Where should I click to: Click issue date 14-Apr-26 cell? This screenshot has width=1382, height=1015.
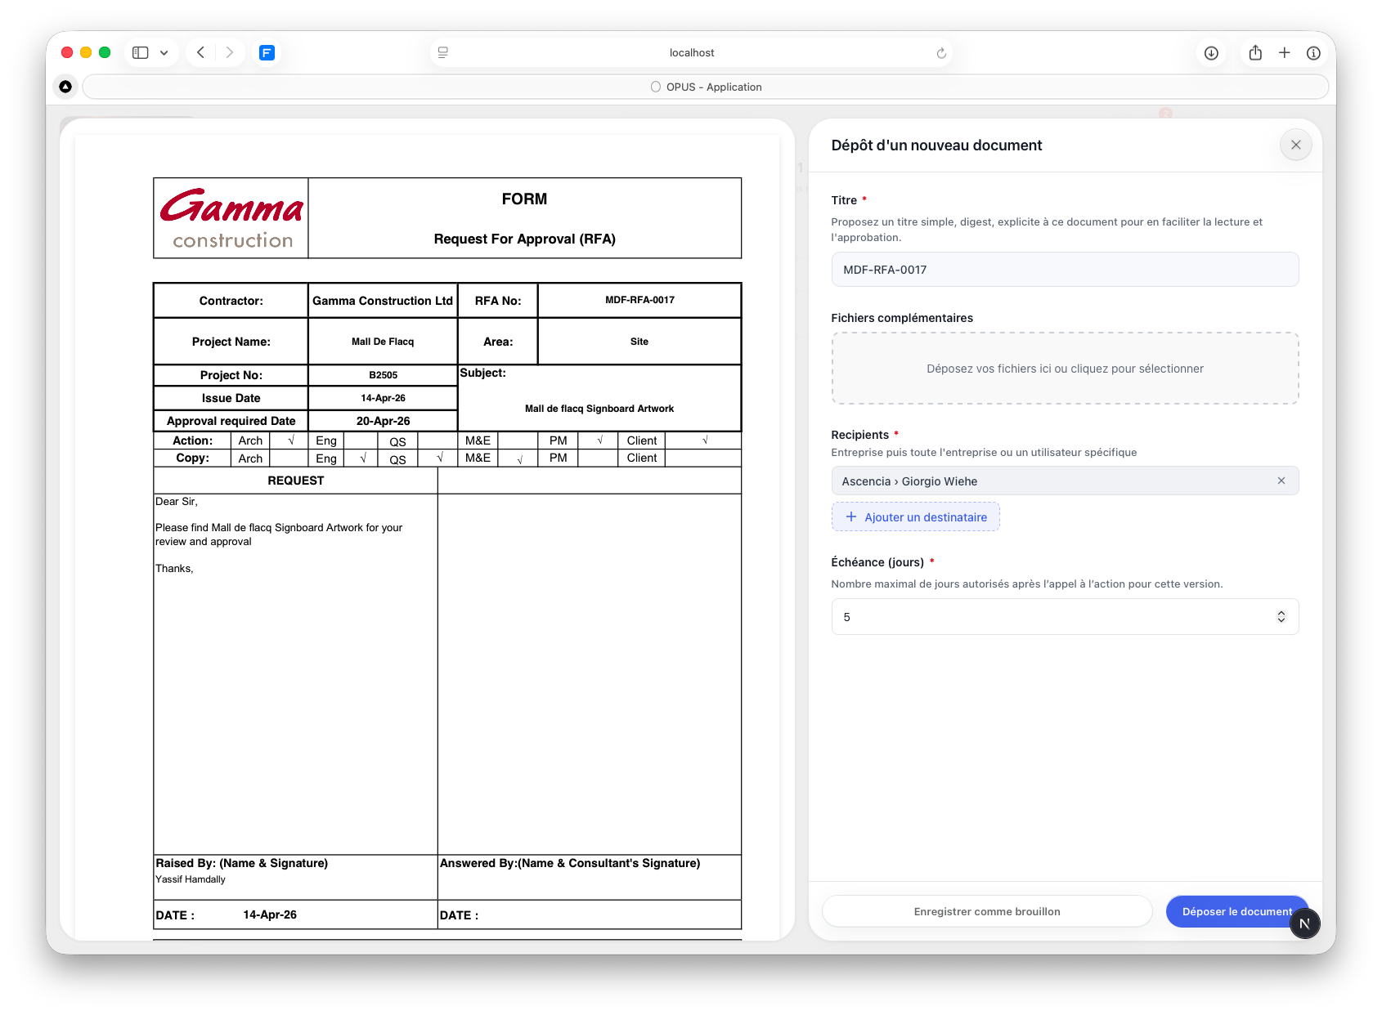(x=383, y=398)
